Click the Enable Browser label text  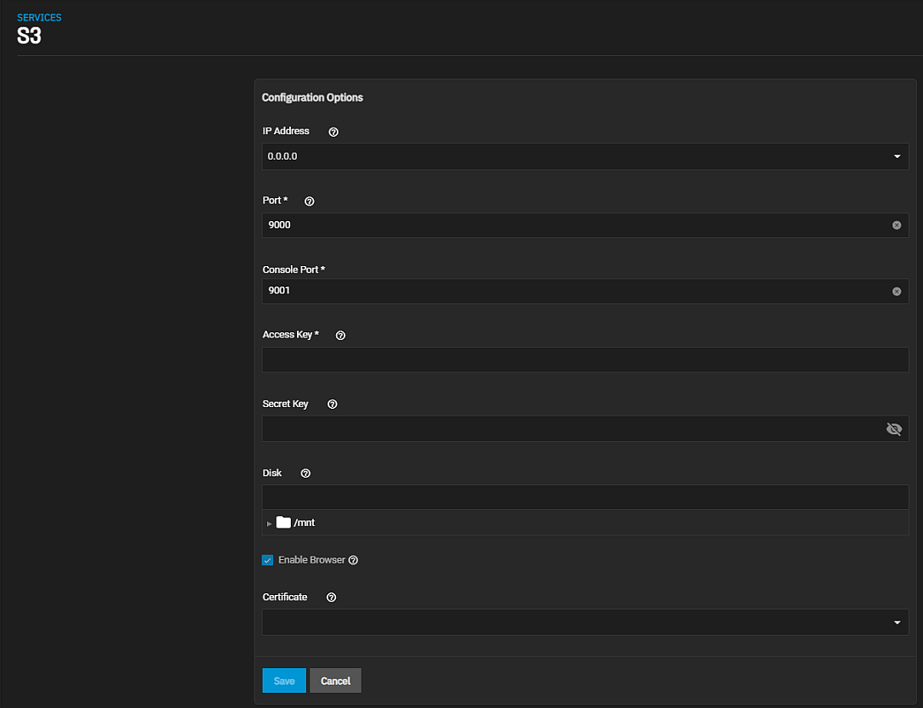tap(311, 560)
